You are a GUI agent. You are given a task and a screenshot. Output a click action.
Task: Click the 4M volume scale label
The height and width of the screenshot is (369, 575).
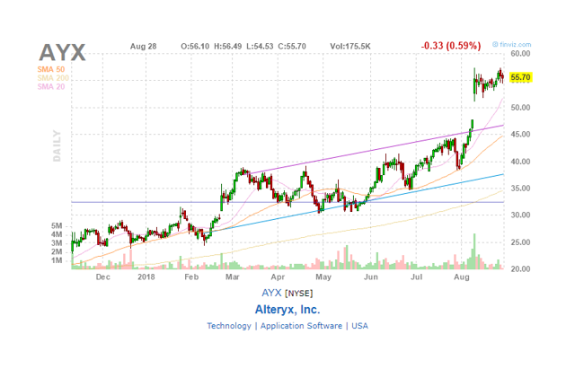pyautogui.click(x=57, y=234)
